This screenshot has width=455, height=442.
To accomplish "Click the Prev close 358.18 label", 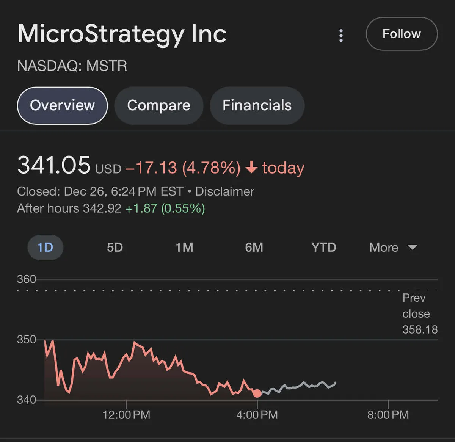I will (x=419, y=314).
